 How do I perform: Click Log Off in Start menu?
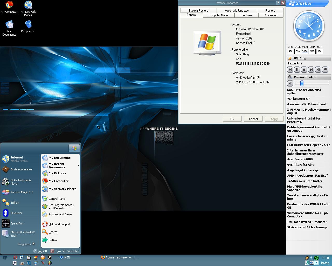(40, 251)
